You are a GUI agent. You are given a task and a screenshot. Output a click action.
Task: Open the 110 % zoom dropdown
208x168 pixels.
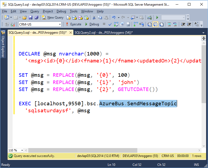22,150
